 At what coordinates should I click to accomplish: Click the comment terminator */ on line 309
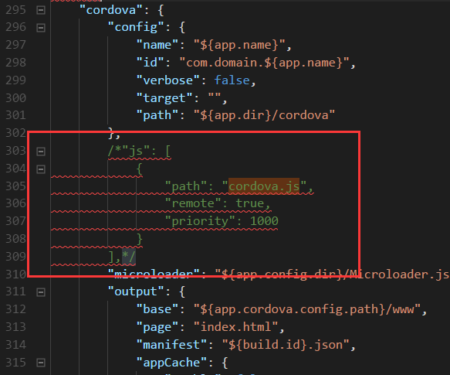point(129,257)
